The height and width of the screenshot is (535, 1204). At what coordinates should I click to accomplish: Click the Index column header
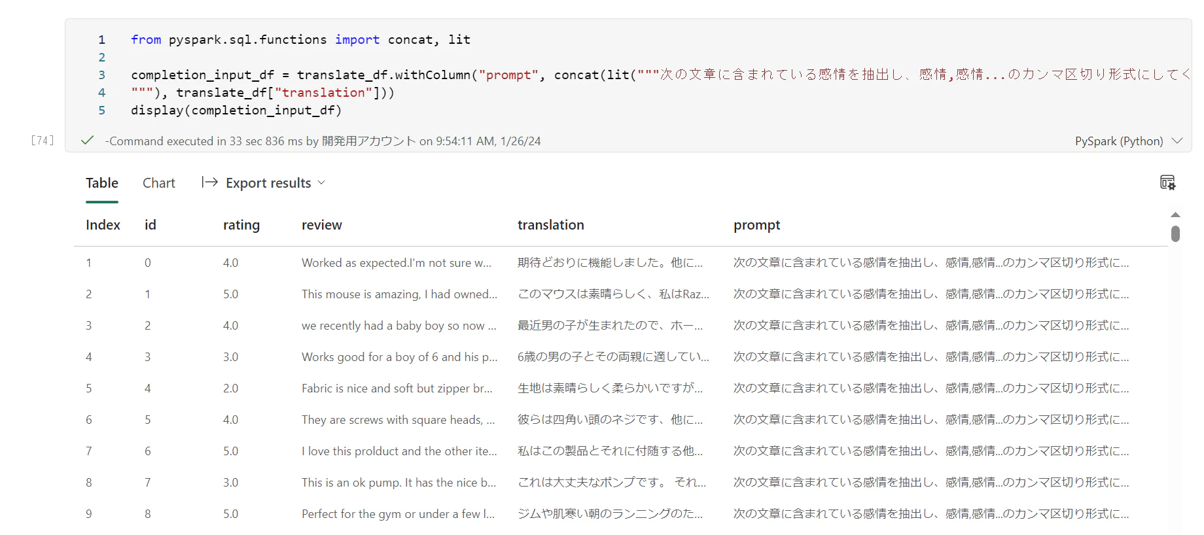coord(103,225)
